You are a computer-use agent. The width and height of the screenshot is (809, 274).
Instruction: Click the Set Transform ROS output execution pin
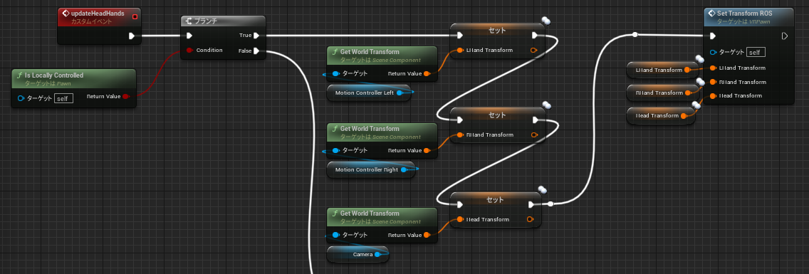point(785,36)
